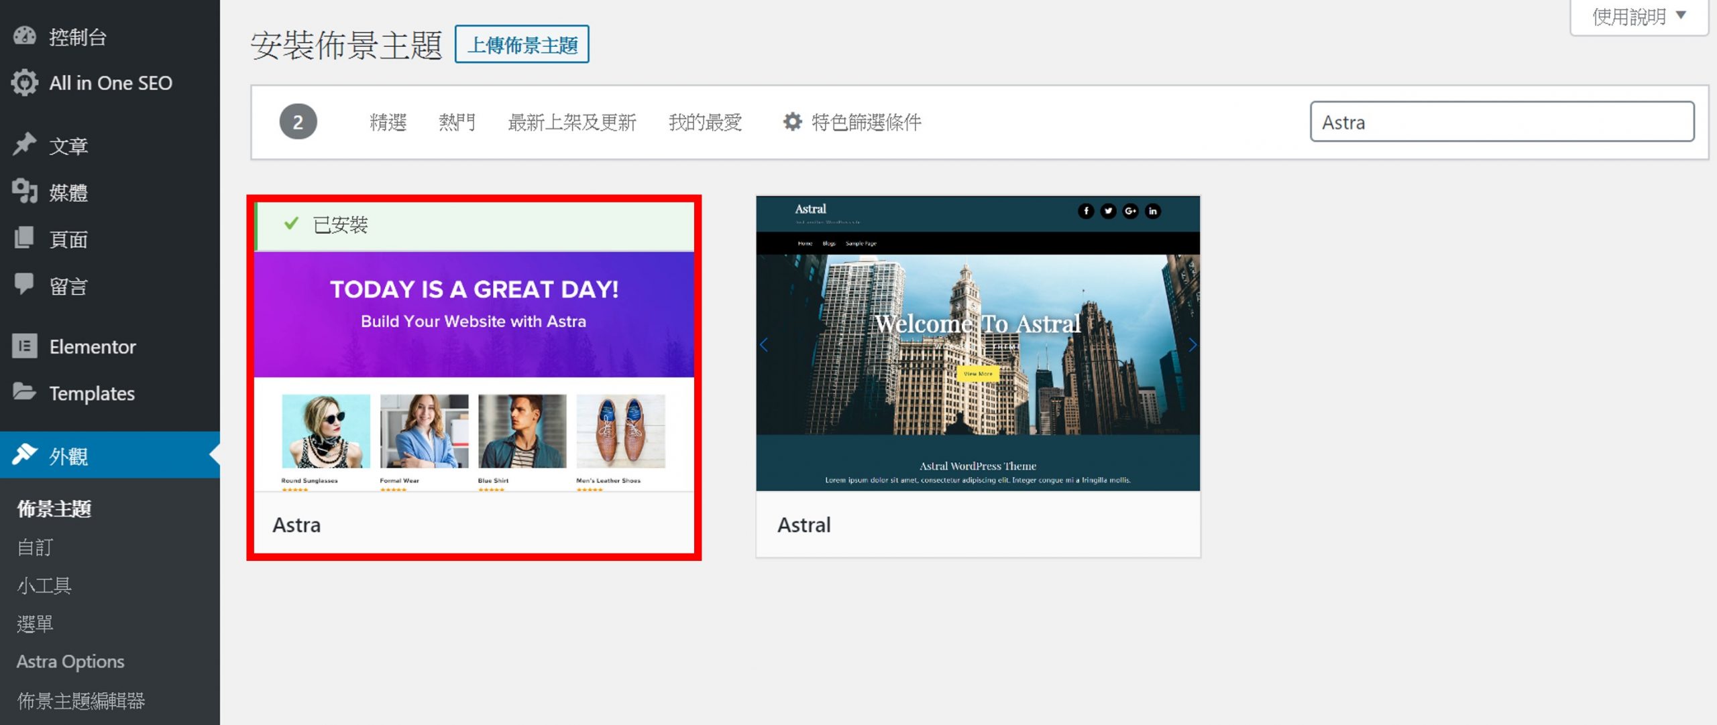Screen dimensions: 1717x725
Task: Open the Astra theme preview thumbnail
Action: (474, 371)
